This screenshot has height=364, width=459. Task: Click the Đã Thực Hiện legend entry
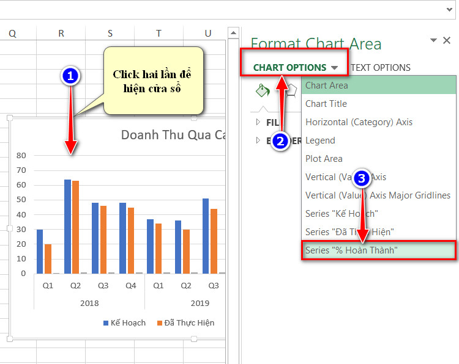click(x=186, y=323)
